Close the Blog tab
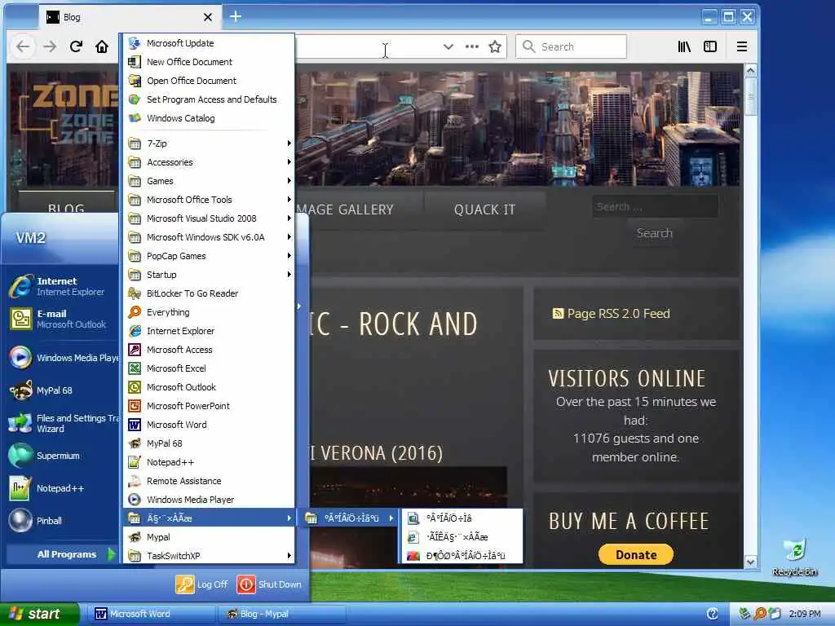The height and width of the screenshot is (626, 835). click(x=208, y=17)
